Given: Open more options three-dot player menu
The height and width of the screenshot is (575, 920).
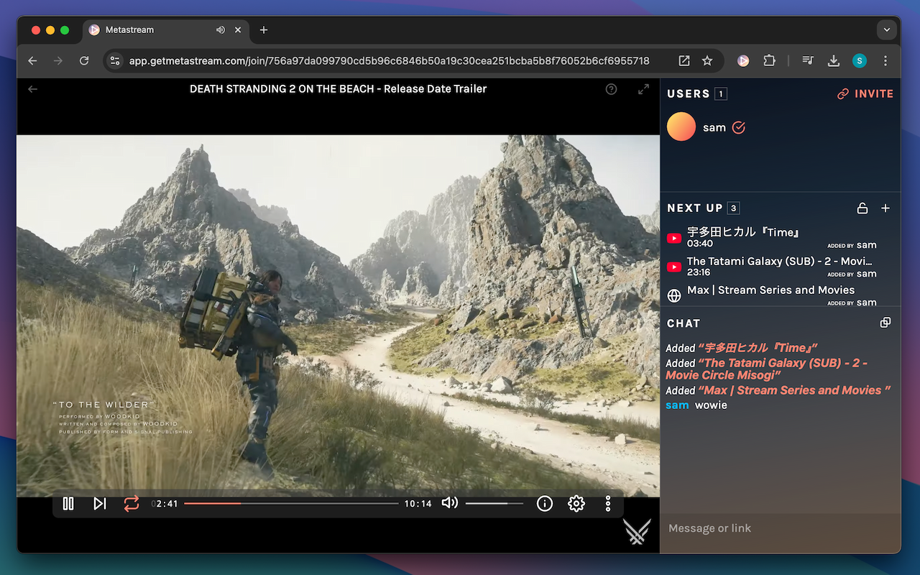Looking at the screenshot, I should 608,504.
